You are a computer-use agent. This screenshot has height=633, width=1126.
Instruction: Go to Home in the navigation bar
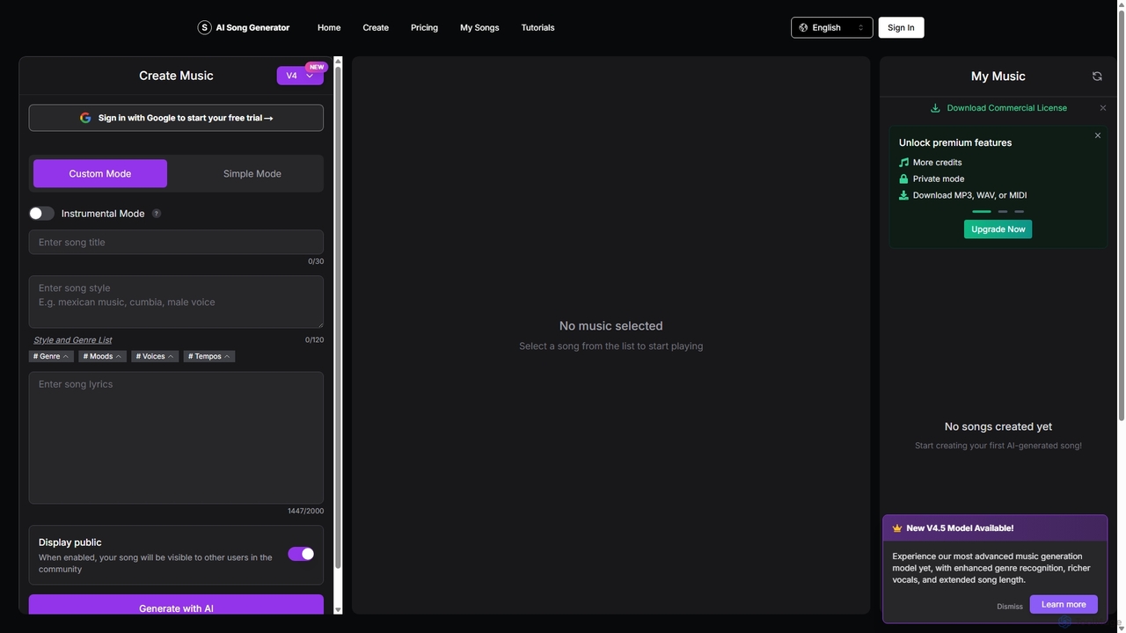(x=329, y=28)
